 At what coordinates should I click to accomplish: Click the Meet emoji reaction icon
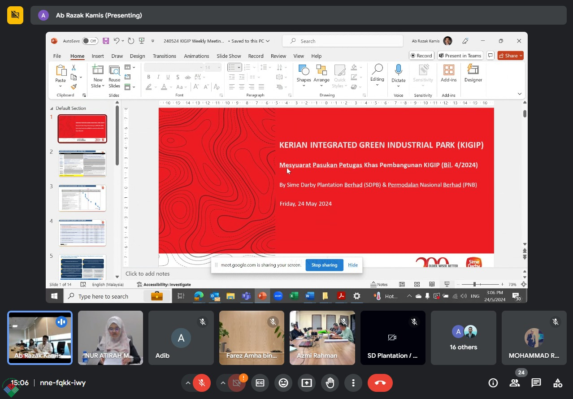click(283, 383)
